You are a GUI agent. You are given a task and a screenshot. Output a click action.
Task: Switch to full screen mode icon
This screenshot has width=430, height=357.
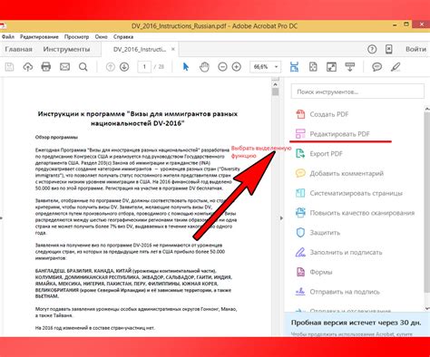click(x=331, y=67)
